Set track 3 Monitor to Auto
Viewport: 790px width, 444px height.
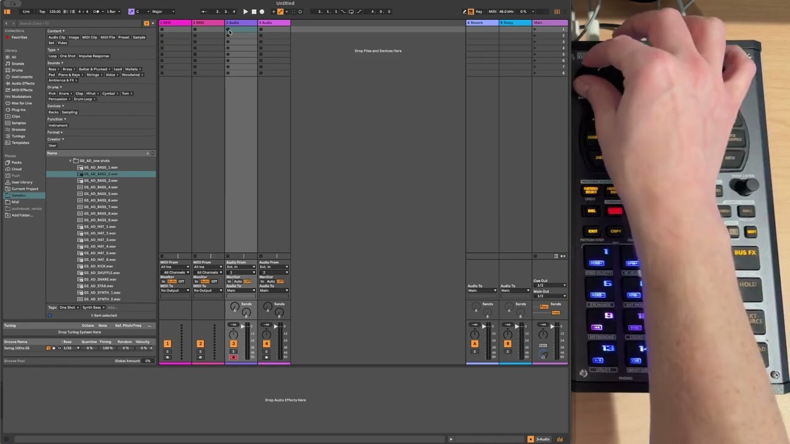point(238,281)
